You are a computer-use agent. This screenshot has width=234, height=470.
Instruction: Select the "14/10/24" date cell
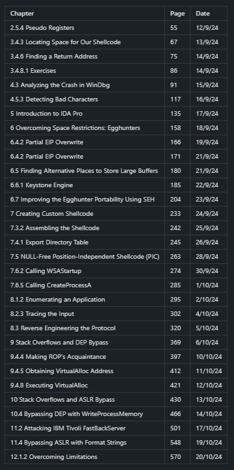click(x=209, y=414)
